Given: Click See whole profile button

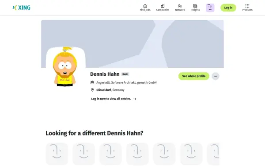Looking at the screenshot, I should [194, 76].
